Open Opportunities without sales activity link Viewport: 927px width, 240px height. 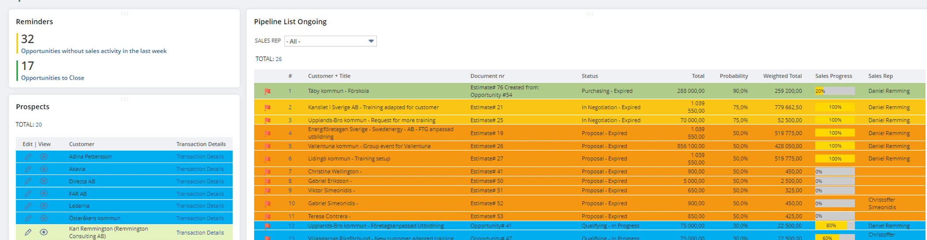(x=94, y=51)
